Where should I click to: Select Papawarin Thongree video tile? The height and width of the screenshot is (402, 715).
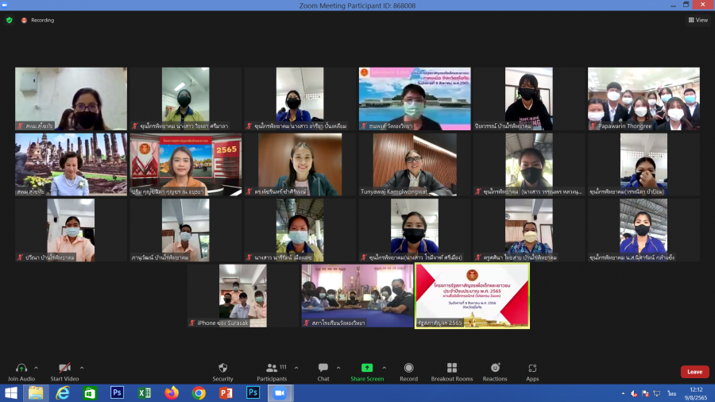tap(643, 99)
